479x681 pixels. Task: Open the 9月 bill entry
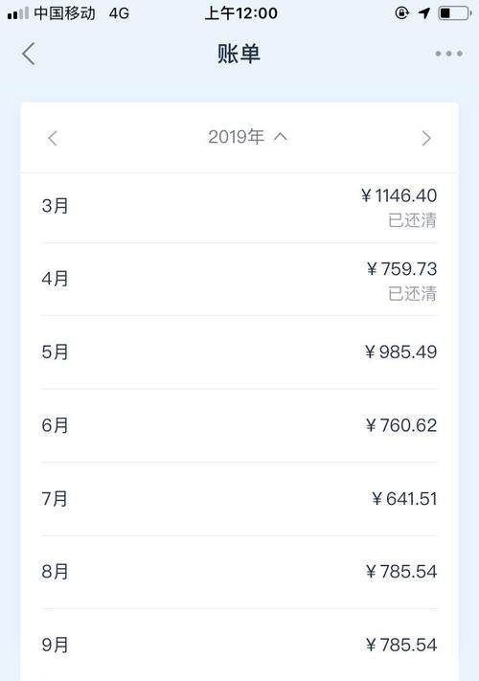click(239, 645)
